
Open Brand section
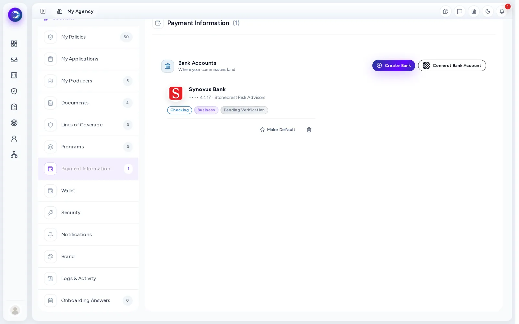(88, 257)
